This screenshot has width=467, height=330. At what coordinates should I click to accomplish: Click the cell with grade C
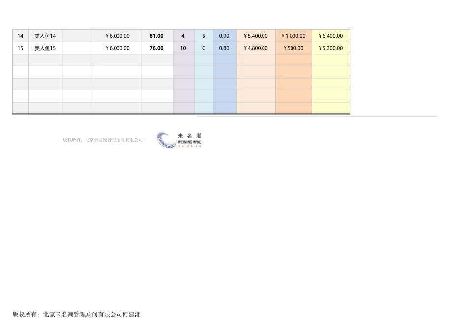point(204,48)
